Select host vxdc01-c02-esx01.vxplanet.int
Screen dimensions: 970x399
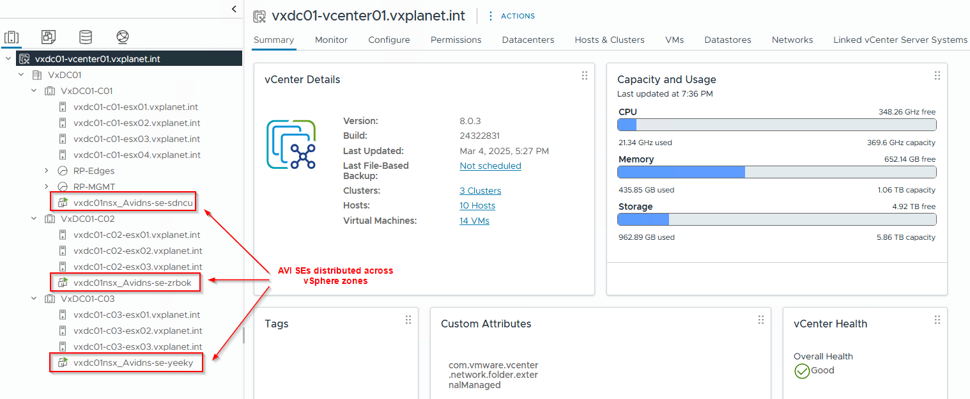pyautogui.click(x=137, y=235)
